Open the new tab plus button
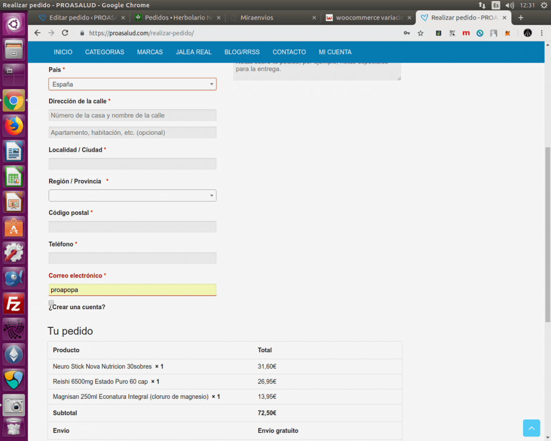 (x=521, y=18)
